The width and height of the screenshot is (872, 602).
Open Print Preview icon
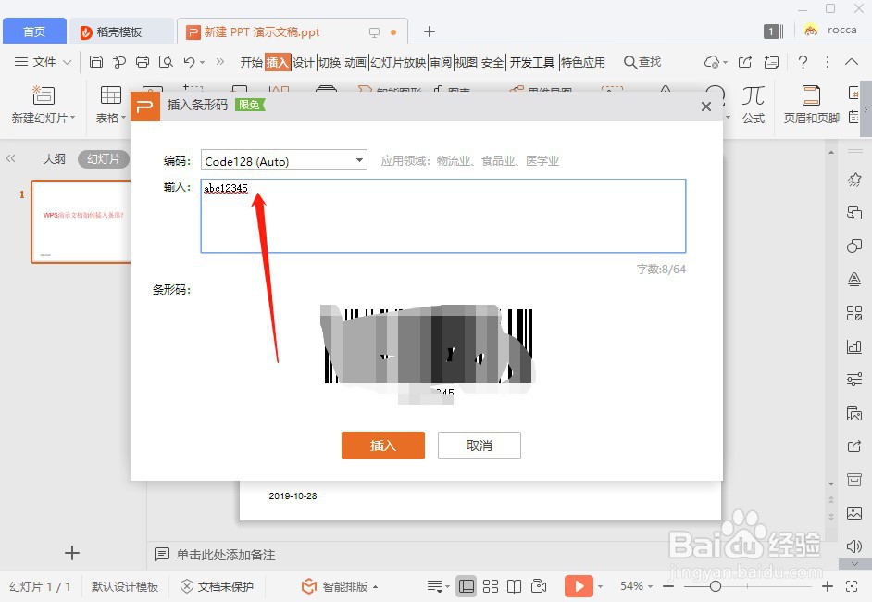tap(166, 62)
